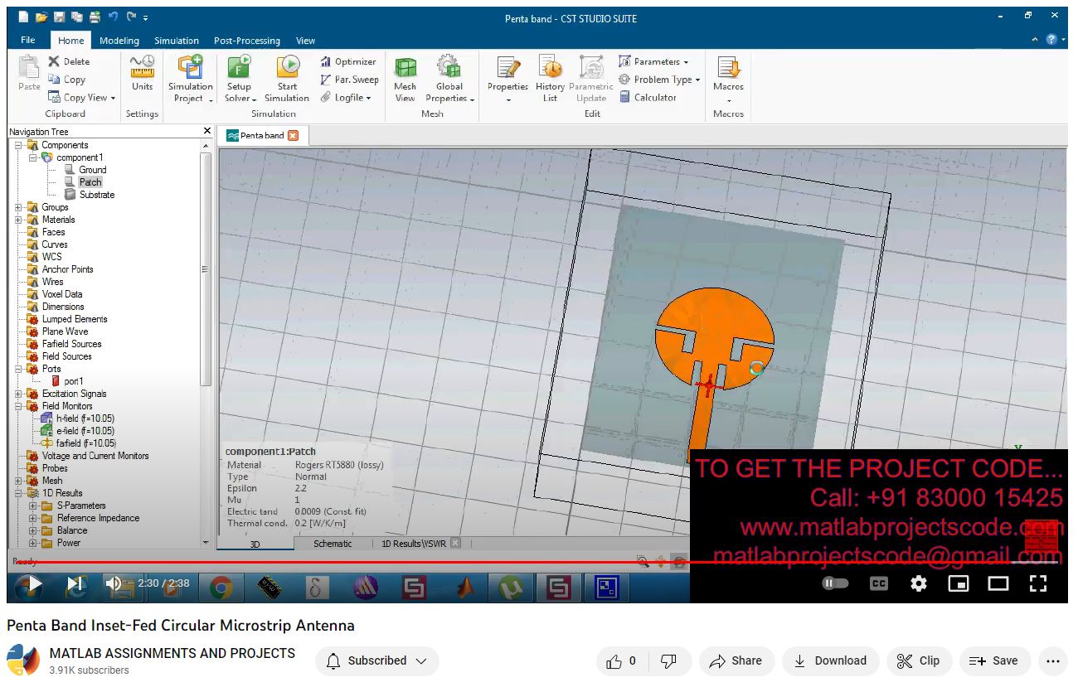Collapse the Field Monitors tree node

(18, 406)
